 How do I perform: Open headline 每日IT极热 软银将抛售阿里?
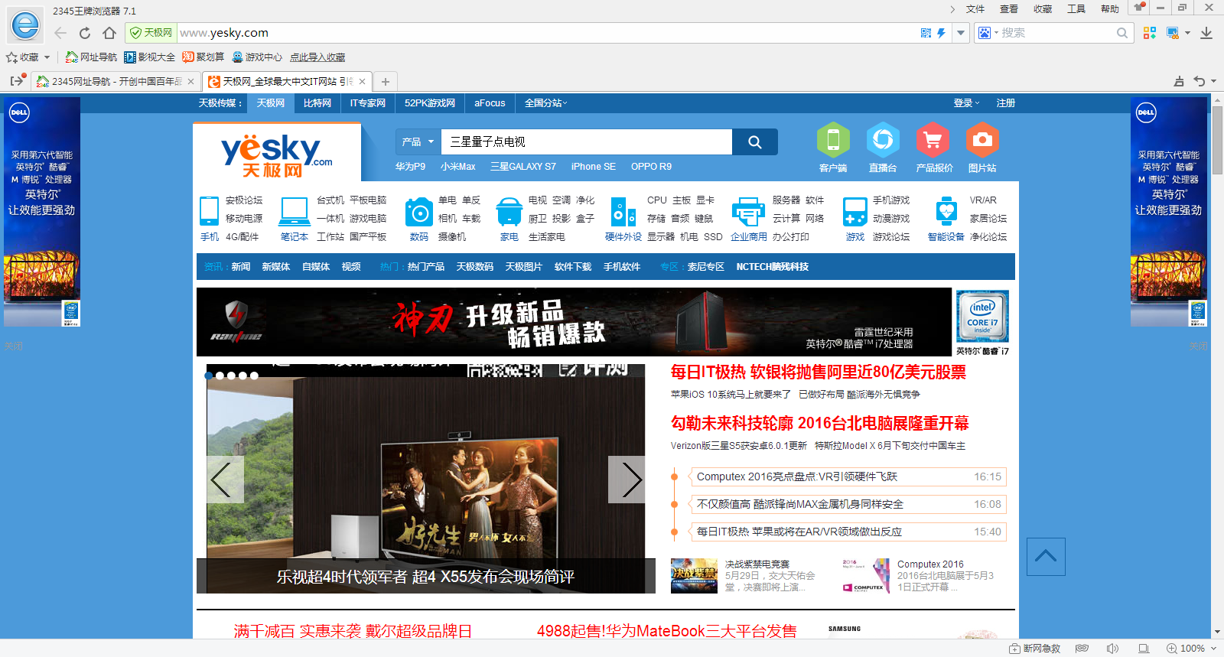click(x=818, y=372)
